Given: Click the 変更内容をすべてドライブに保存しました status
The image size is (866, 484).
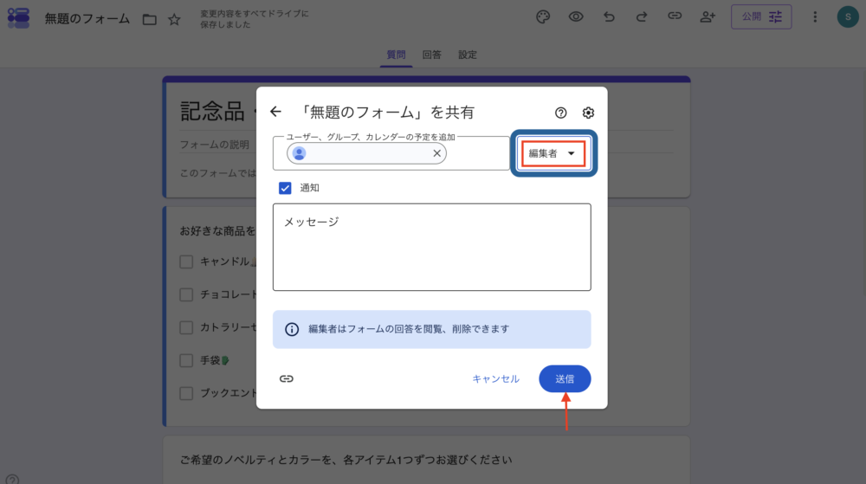Looking at the screenshot, I should point(255,19).
